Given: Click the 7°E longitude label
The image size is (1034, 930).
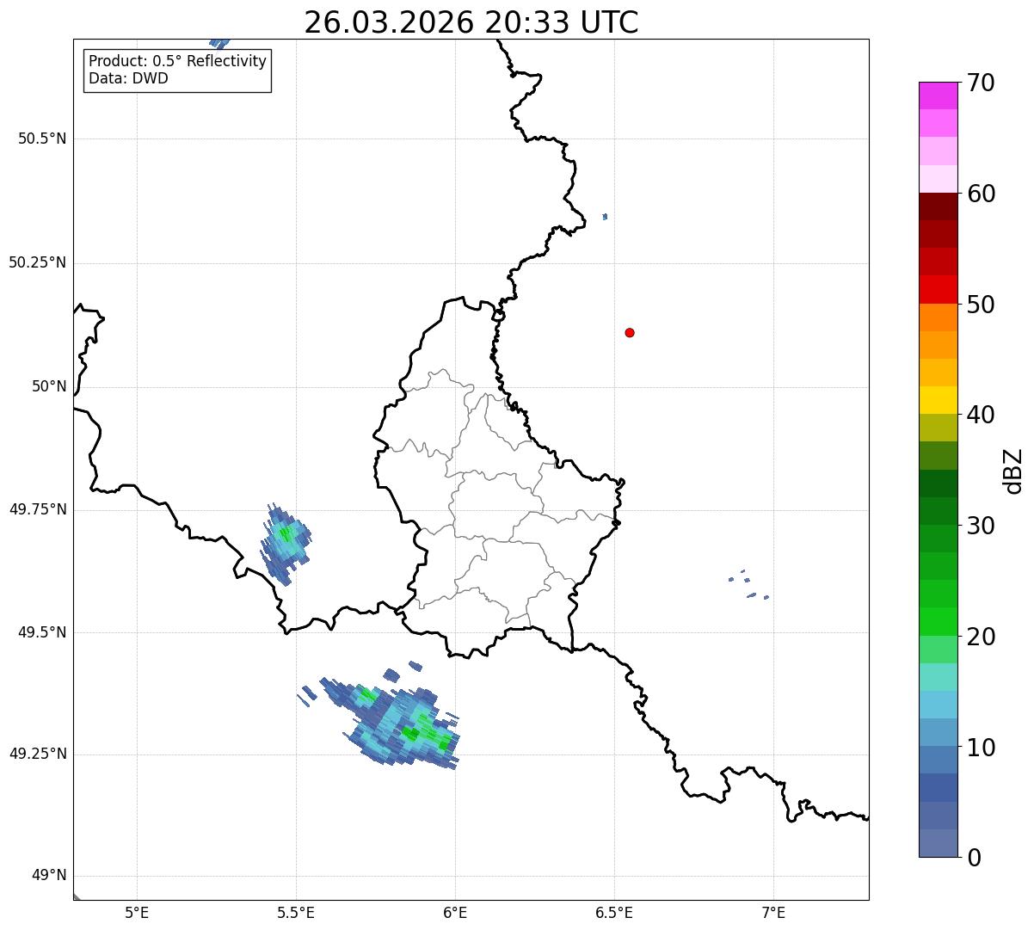Looking at the screenshot, I should tap(773, 912).
